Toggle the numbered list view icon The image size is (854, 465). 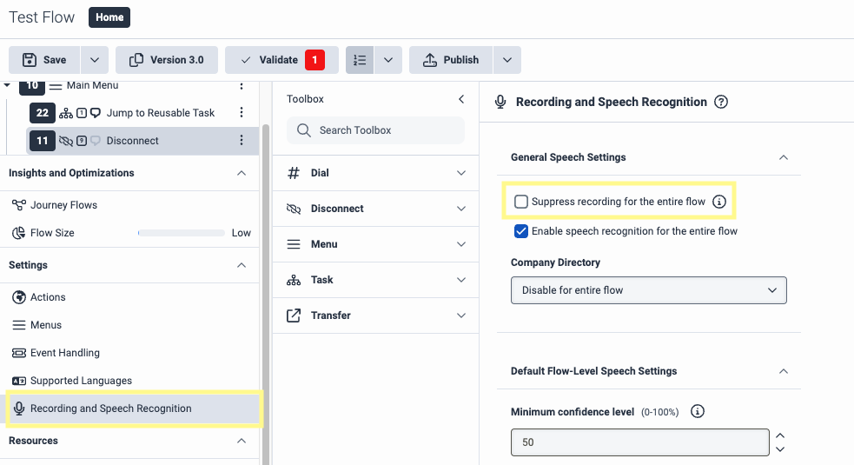coord(360,60)
